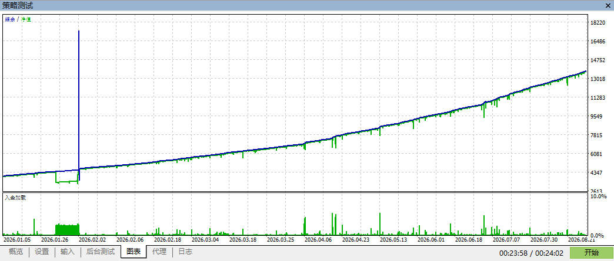Image resolution: width=614 pixels, height=261 pixels.
Task: Select the 图表 tab
Action: click(133, 252)
